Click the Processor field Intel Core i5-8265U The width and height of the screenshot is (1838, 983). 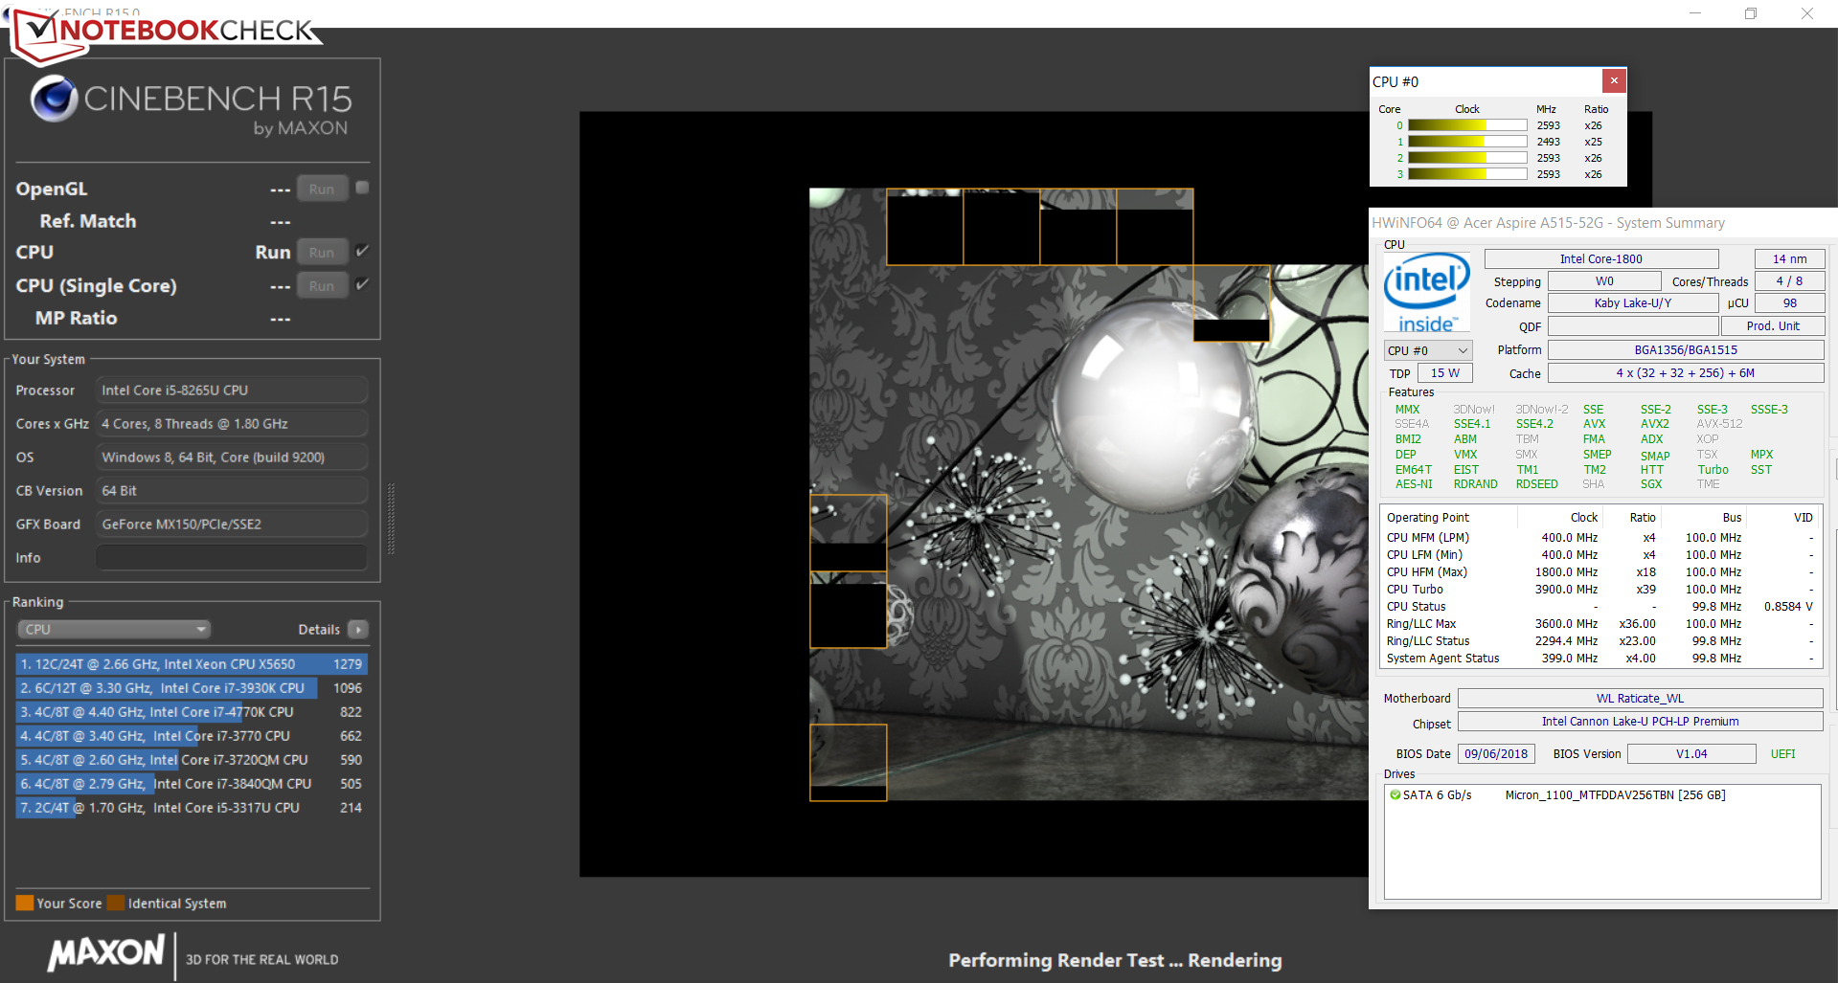pyautogui.click(x=232, y=391)
